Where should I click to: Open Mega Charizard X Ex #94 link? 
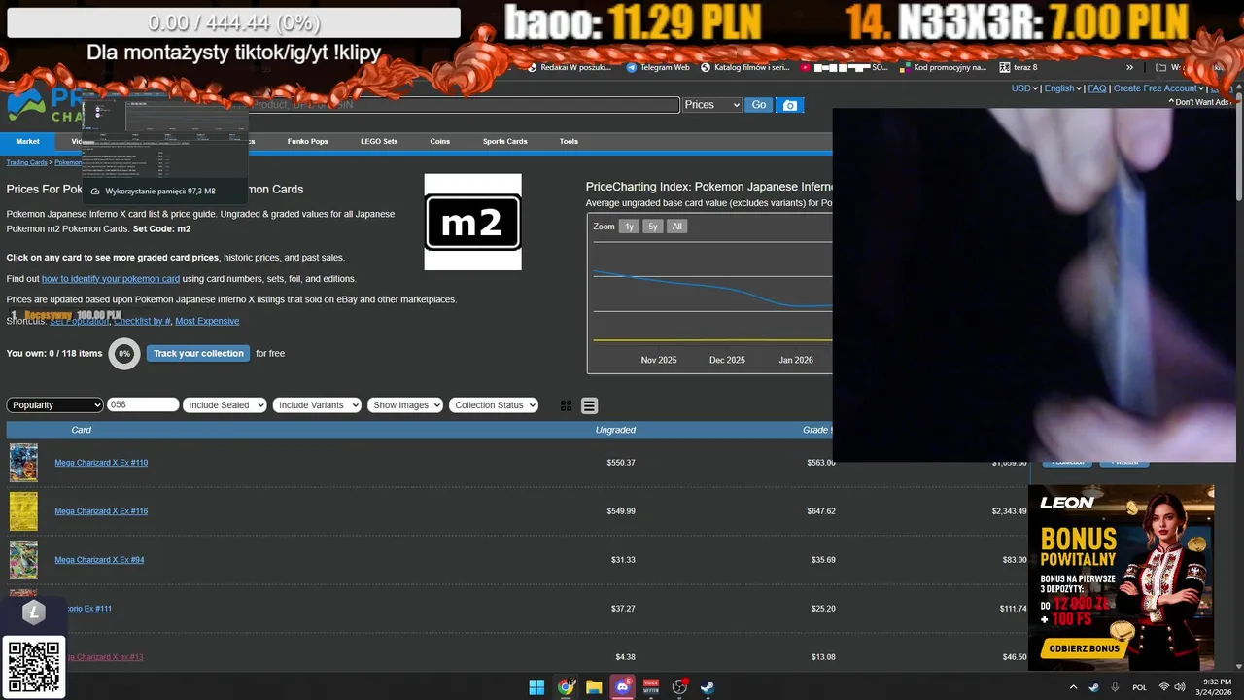99,560
